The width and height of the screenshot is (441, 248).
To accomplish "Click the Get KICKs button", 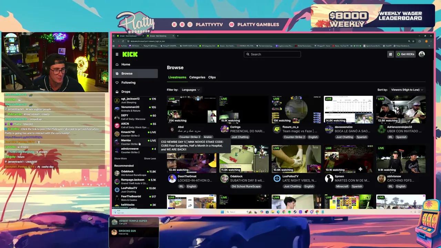I will [406, 54].
